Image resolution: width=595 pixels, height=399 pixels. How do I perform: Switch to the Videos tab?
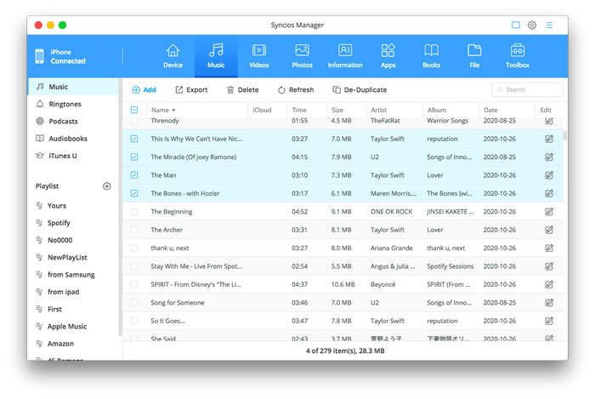point(258,56)
